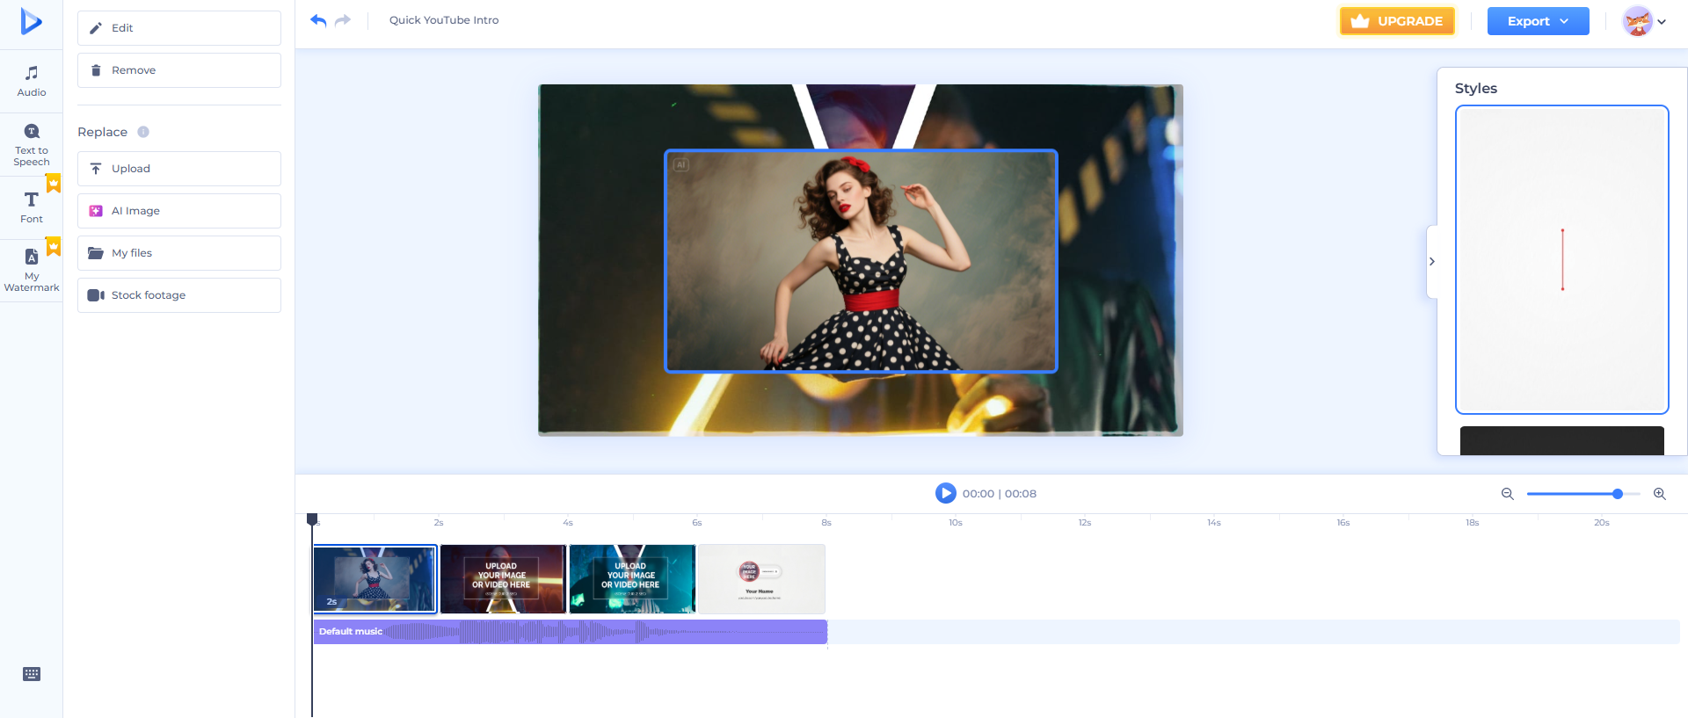Show Replace info tooltip icon
This screenshot has height=718, width=1688.
pyautogui.click(x=143, y=132)
